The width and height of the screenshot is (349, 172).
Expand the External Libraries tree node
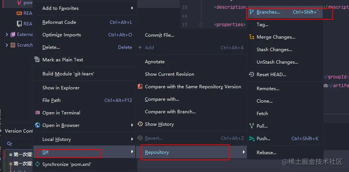tap(7, 34)
